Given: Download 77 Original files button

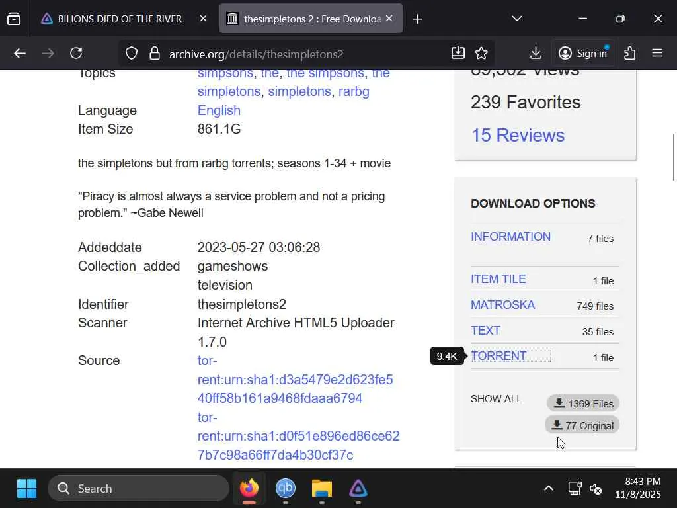Looking at the screenshot, I should 582,425.
